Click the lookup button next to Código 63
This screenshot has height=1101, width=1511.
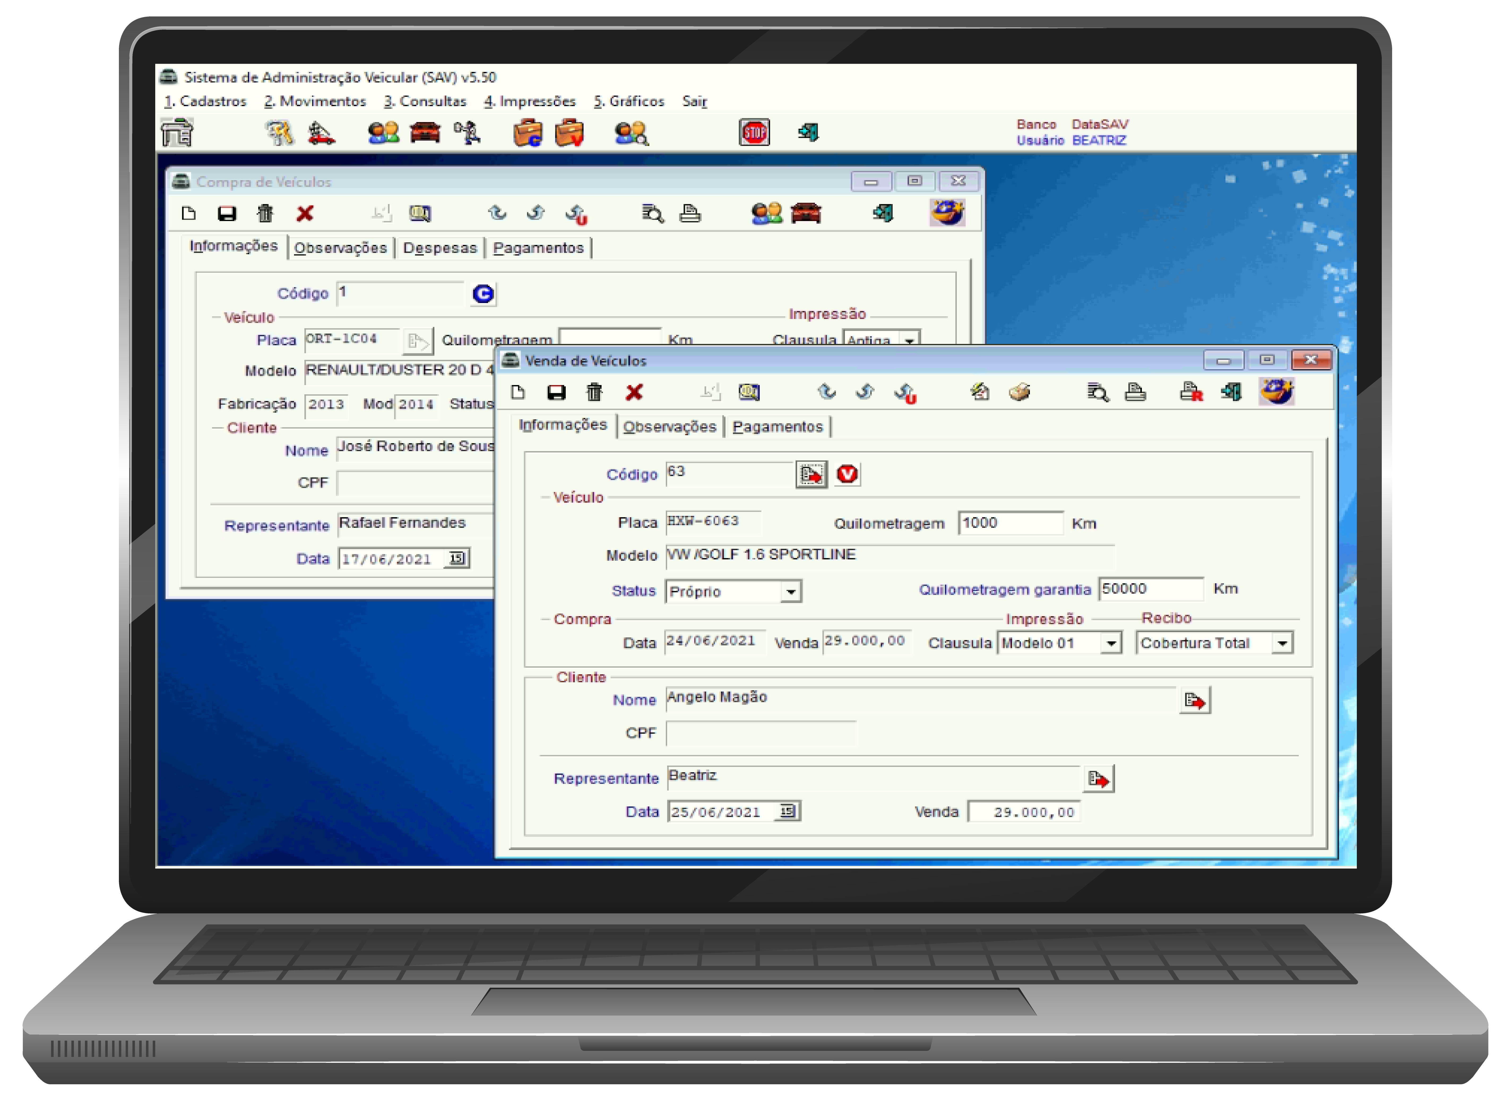[811, 474]
